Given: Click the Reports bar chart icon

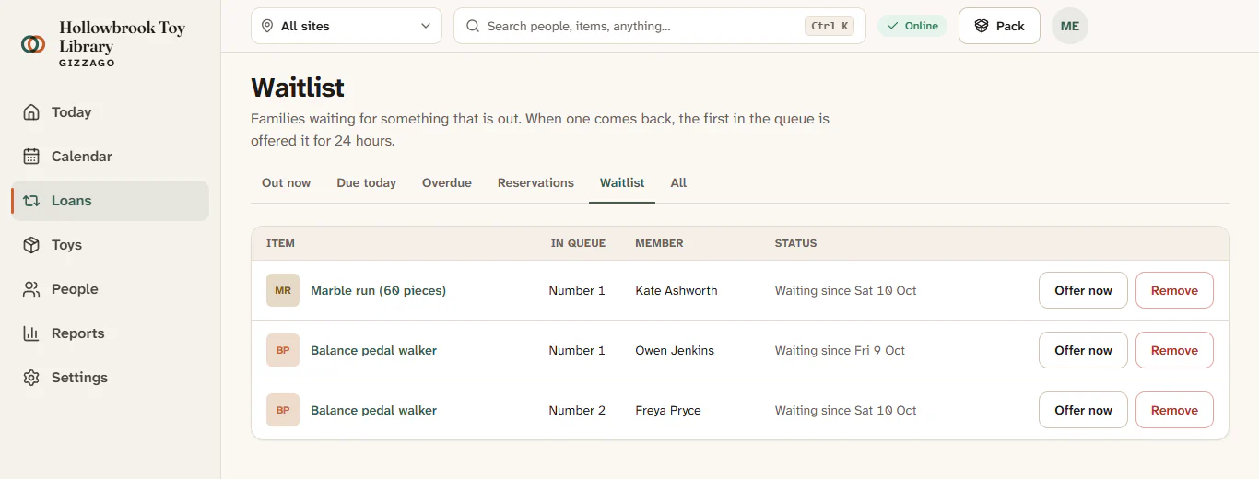Looking at the screenshot, I should [x=31, y=333].
